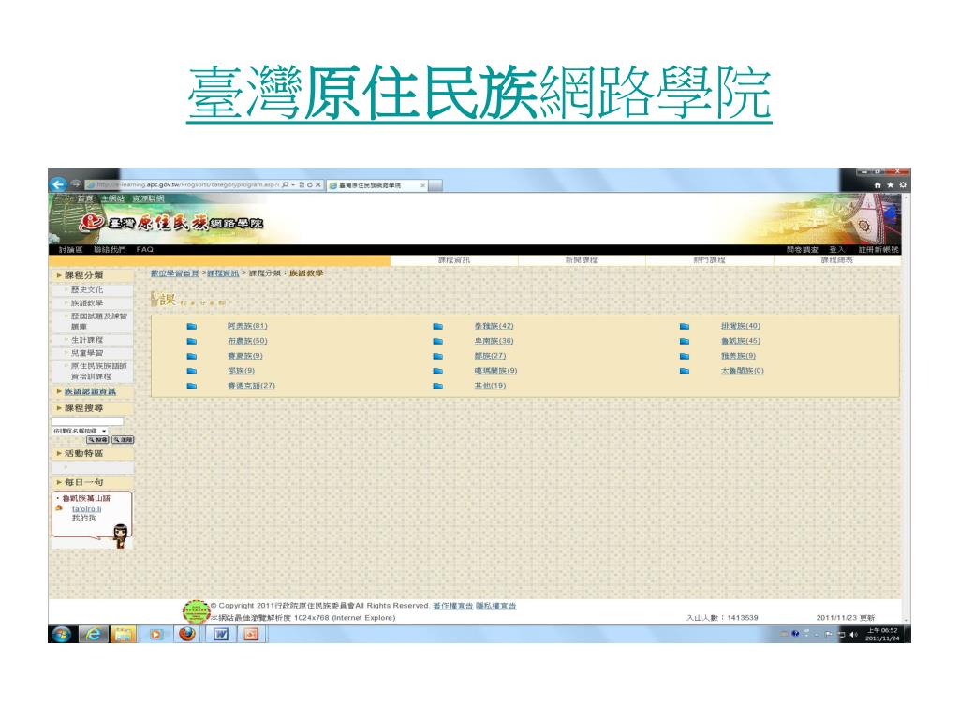Open the course-name search type dropdown
Viewport: 959px width, 719px height.
click(x=81, y=431)
